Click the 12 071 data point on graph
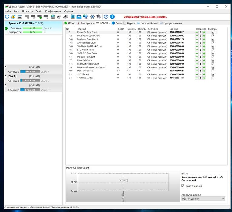Image resolution: width=232 pixels, height=212 pixels. [123, 181]
